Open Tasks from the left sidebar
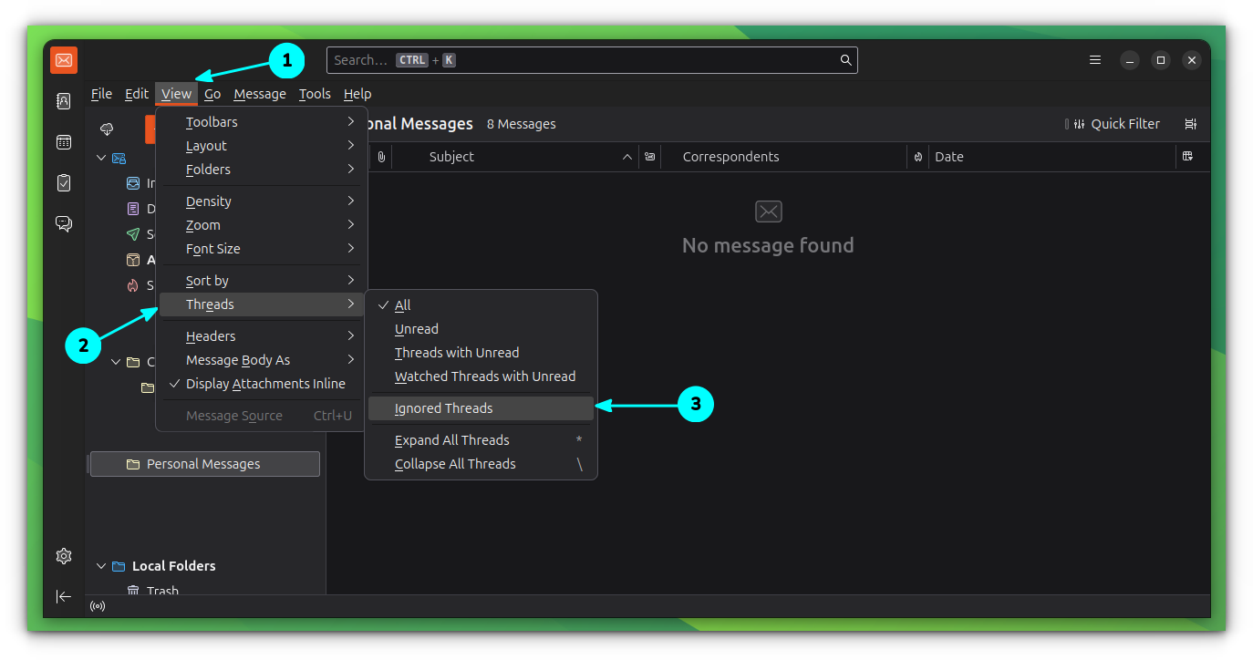 click(63, 182)
